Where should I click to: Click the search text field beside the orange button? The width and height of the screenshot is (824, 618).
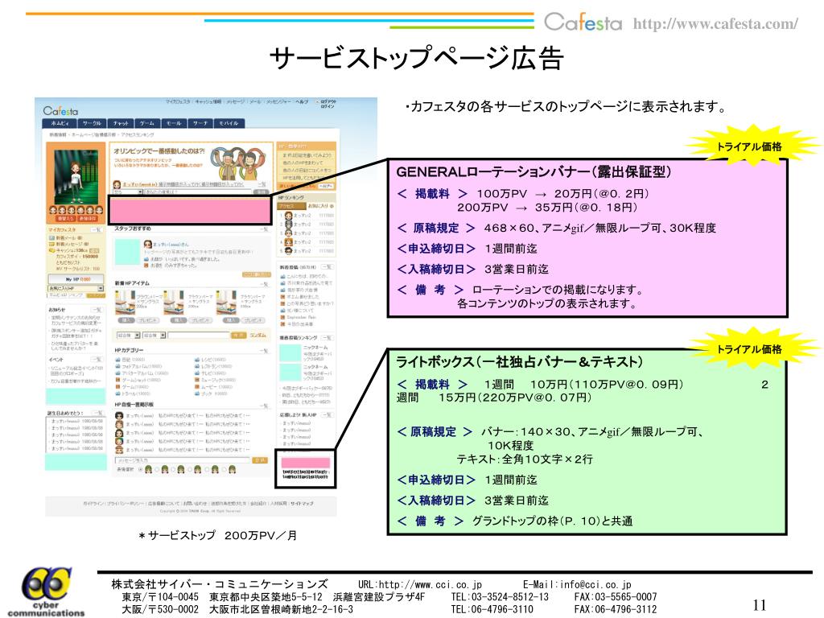pyautogui.click(x=200, y=336)
